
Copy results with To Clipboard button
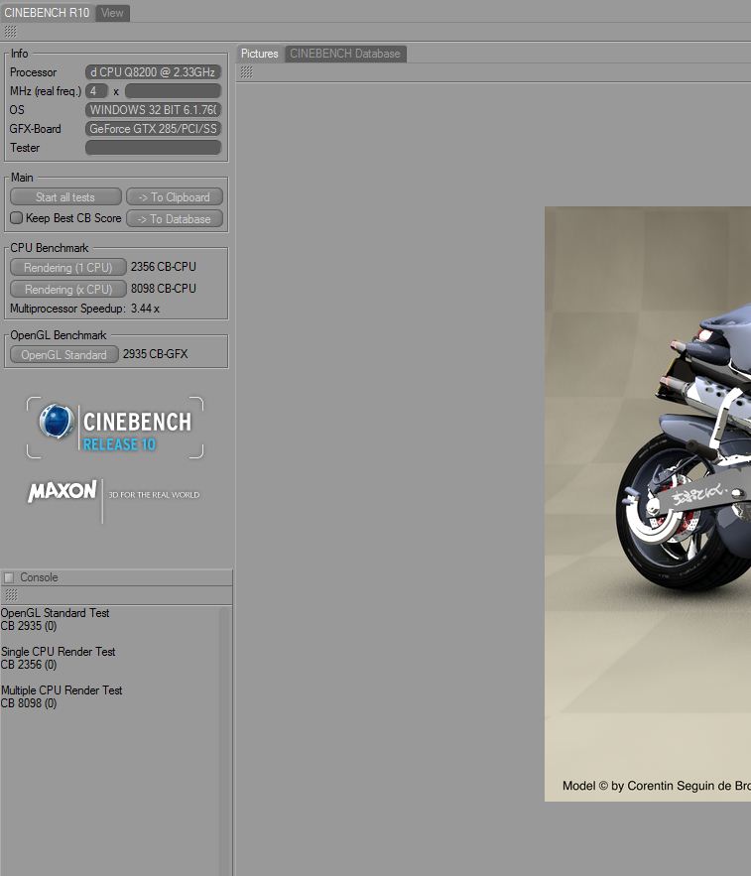pyautogui.click(x=175, y=196)
